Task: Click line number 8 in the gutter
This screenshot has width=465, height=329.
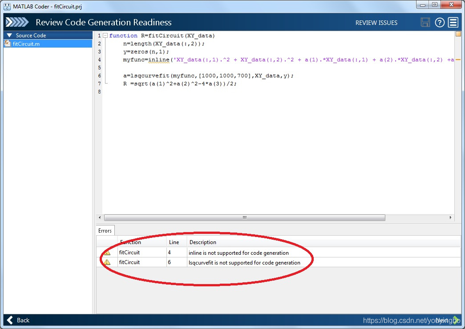Action: pyautogui.click(x=99, y=92)
